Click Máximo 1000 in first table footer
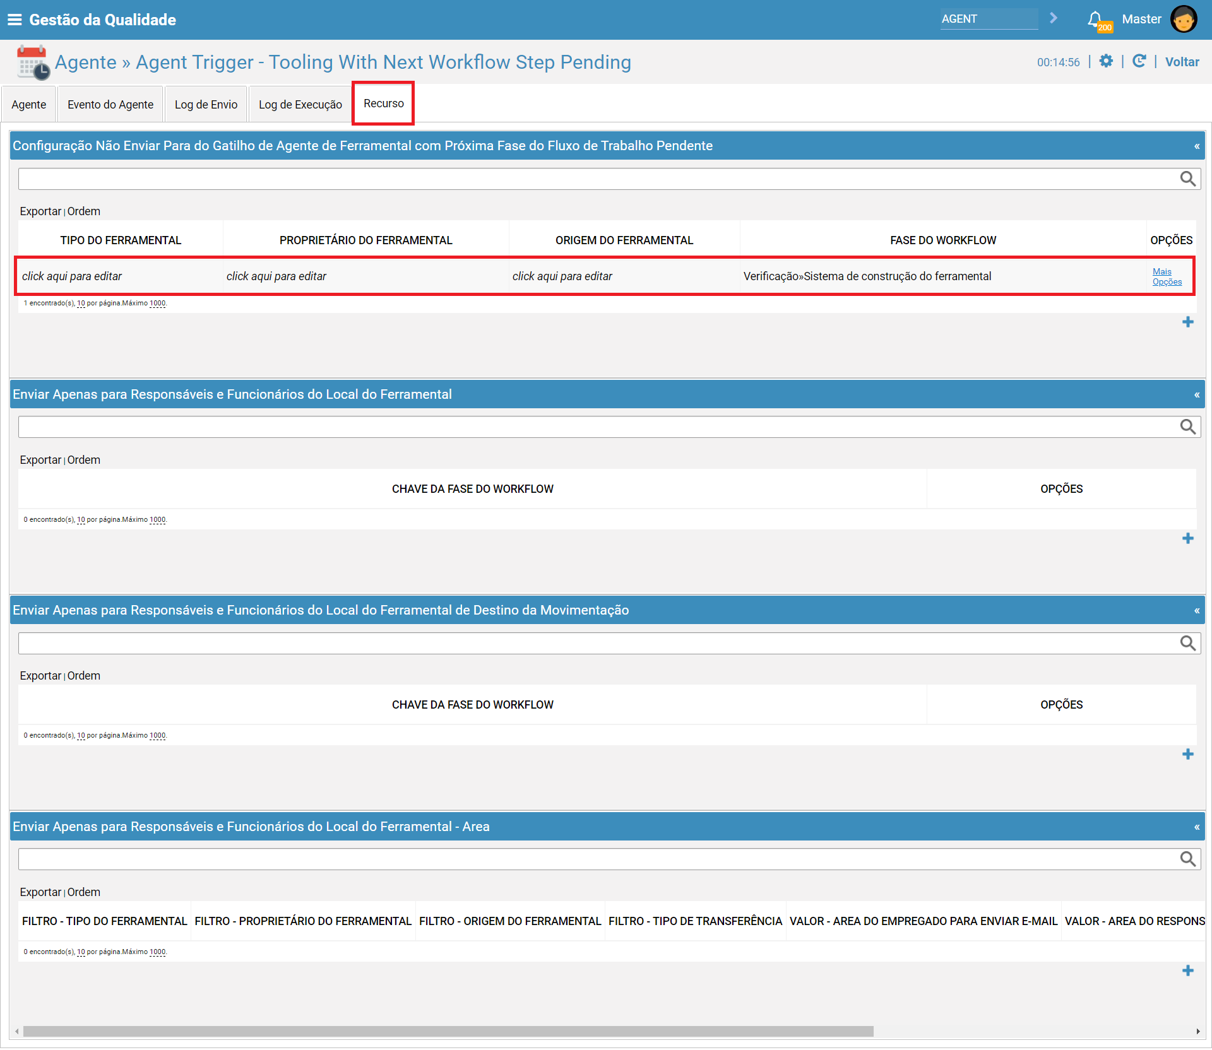 tap(158, 304)
